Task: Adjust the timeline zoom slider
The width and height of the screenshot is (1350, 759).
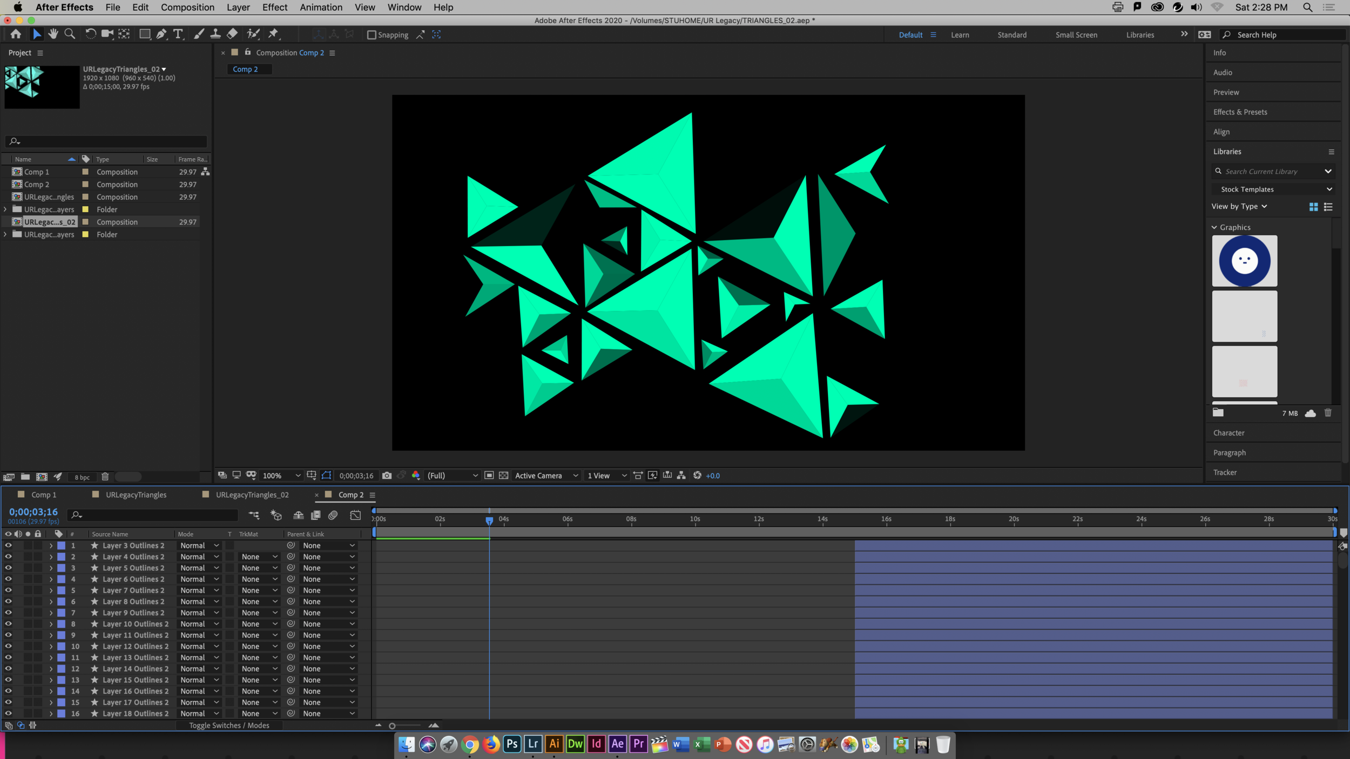Action: pos(393,726)
